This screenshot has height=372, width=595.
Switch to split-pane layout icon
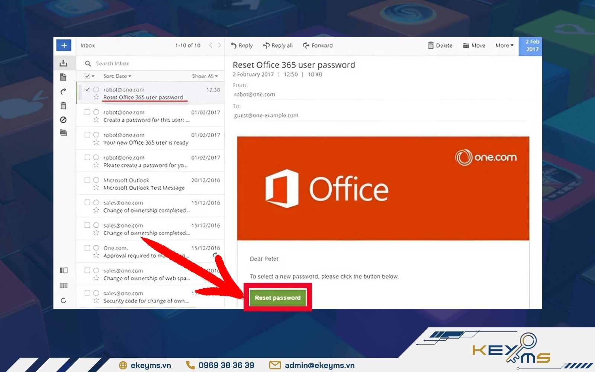coord(64,270)
